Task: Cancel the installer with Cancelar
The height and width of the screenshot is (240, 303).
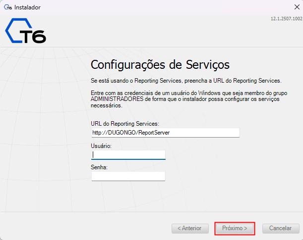Action: point(281,229)
